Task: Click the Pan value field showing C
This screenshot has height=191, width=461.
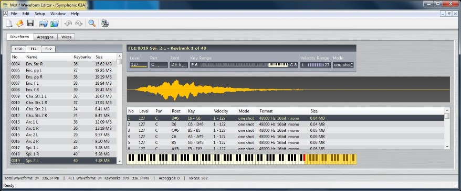Action: point(159,65)
